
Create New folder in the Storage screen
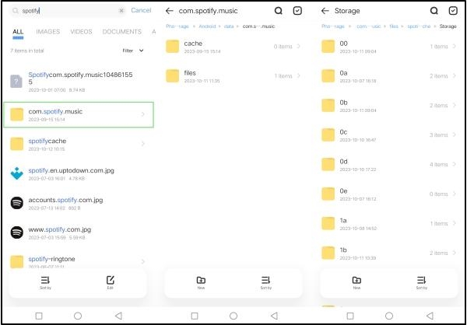coord(356,283)
